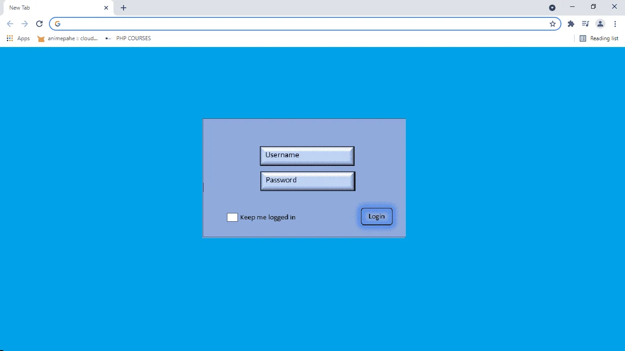Click the Keep me logged in label

268,217
